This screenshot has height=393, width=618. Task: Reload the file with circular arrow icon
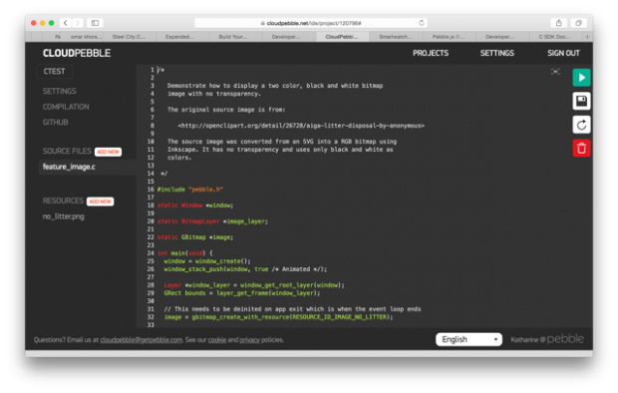pyautogui.click(x=581, y=125)
